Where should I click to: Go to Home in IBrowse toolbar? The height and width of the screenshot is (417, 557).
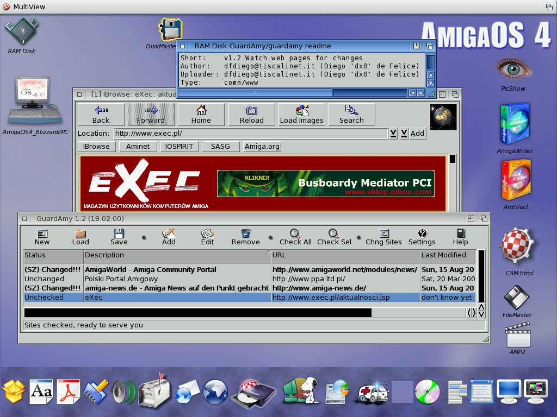[x=201, y=115]
